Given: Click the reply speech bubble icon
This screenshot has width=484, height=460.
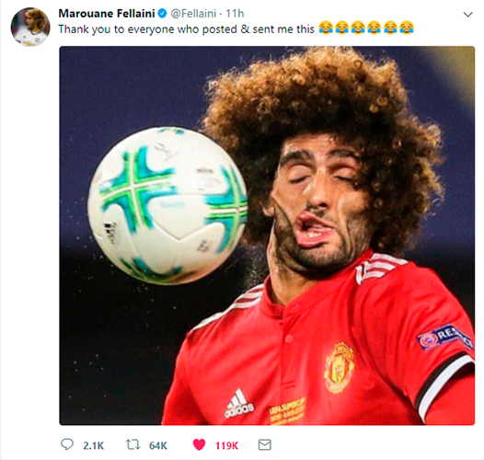Looking at the screenshot, I should pyautogui.click(x=67, y=445).
